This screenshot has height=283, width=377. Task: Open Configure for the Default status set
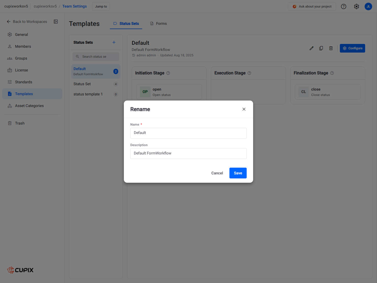[352, 48]
